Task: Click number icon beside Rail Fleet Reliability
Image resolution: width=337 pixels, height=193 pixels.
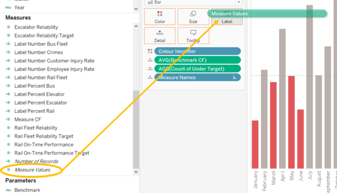Action: [8, 128]
